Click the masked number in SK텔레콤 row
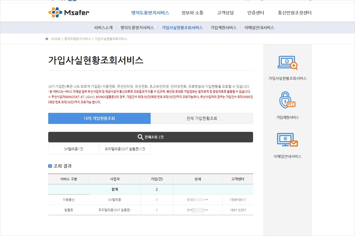 (x=198, y=200)
